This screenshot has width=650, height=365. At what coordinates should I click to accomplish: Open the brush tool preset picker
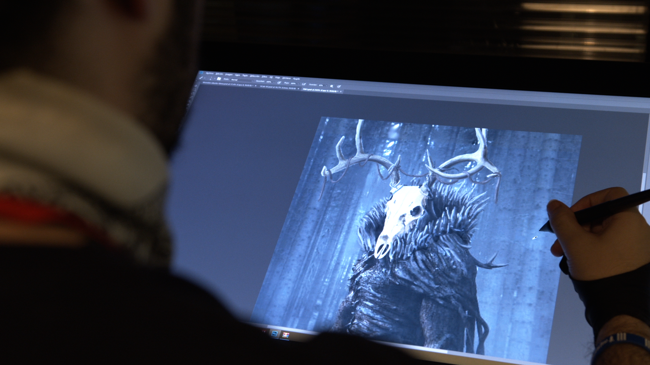(202, 78)
